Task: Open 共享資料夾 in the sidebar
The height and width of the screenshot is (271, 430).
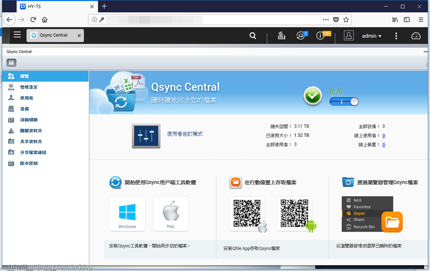Action: coord(45,141)
